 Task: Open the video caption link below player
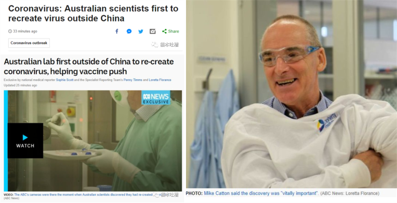(x=84, y=195)
